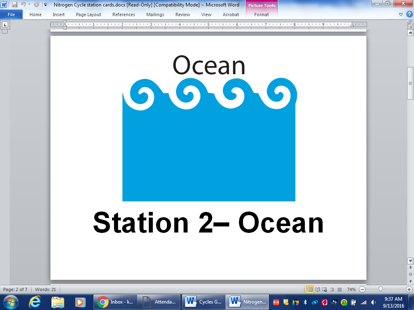Select Web Layout view icon
This screenshot has height=310, width=414.
(x=325, y=289)
